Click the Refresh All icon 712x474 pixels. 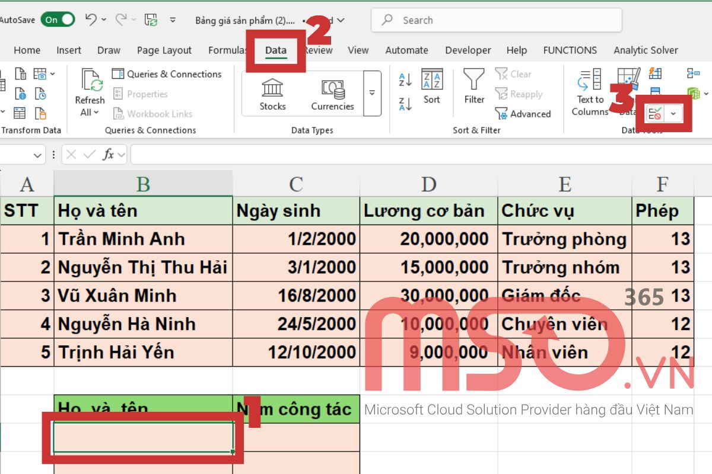tap(93, 80)
